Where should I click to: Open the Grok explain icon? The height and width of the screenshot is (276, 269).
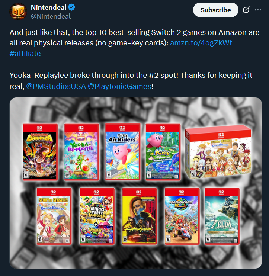246,10
